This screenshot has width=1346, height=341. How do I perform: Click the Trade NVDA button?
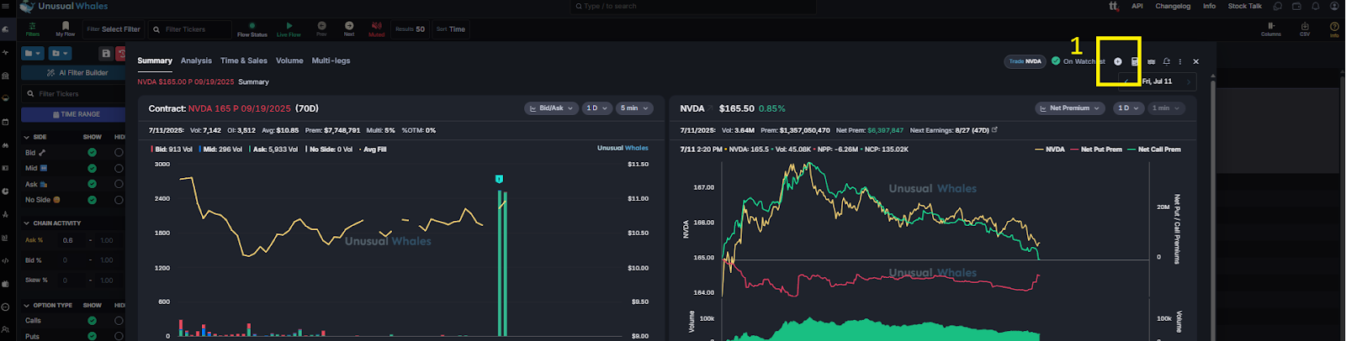click(x=1025, y=61)
